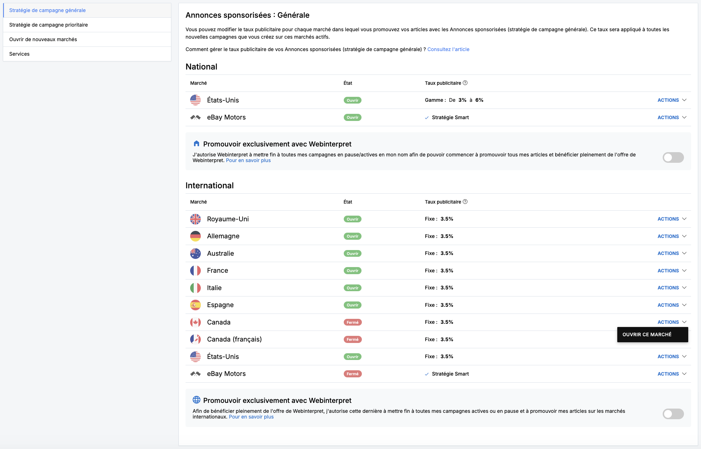Click the Fixe: 3.5% rate for Allemagne
This screenshot has height=449, width=701.
coord(439,236)
